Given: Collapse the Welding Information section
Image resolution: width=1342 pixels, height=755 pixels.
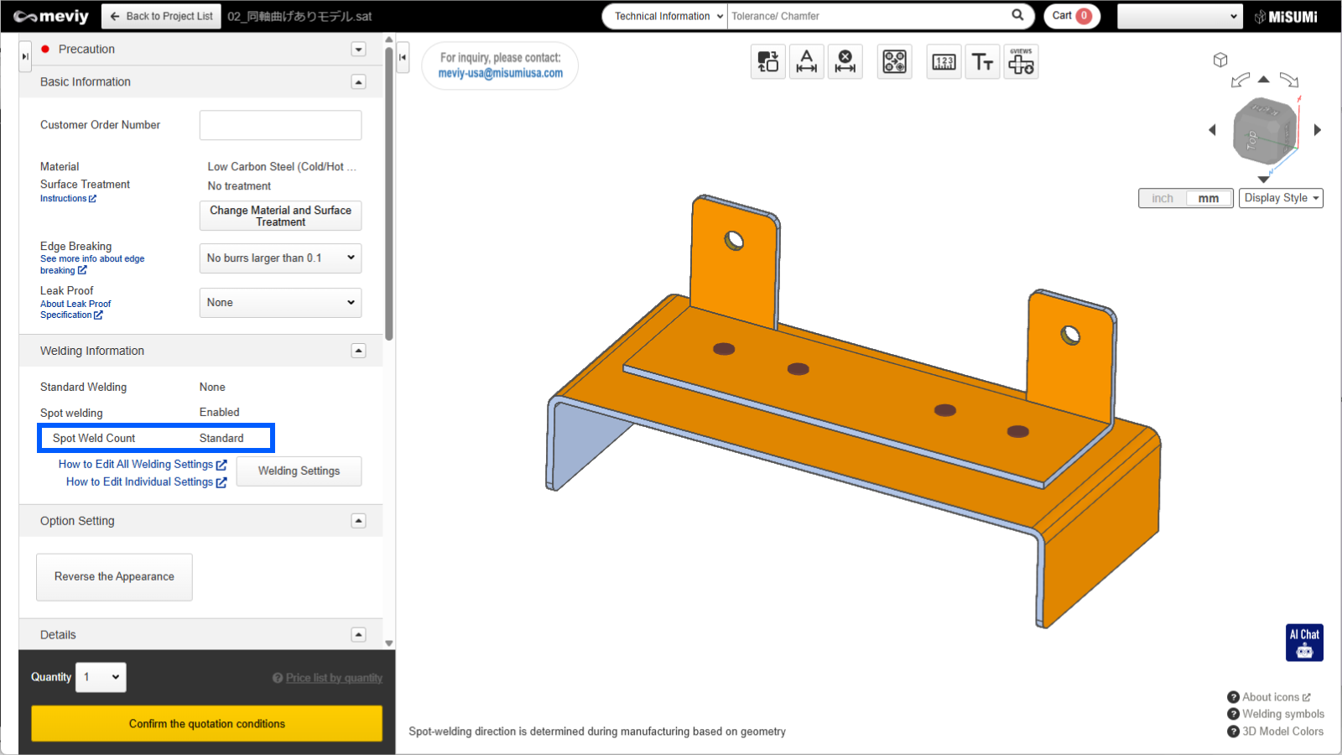Looking at the screenshot, I should click(x=358, y=351).
